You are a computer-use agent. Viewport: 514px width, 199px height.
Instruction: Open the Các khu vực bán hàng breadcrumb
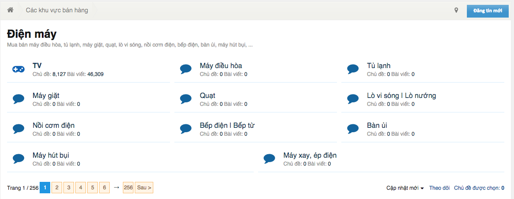(57, 10)
